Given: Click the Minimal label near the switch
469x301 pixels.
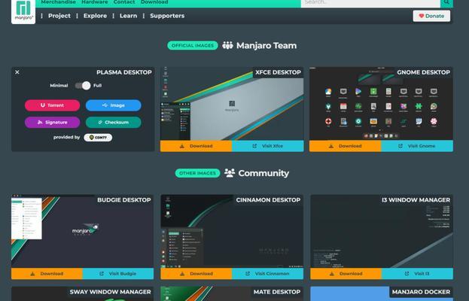Looking at the screenshot, I should tap(59, 86).
